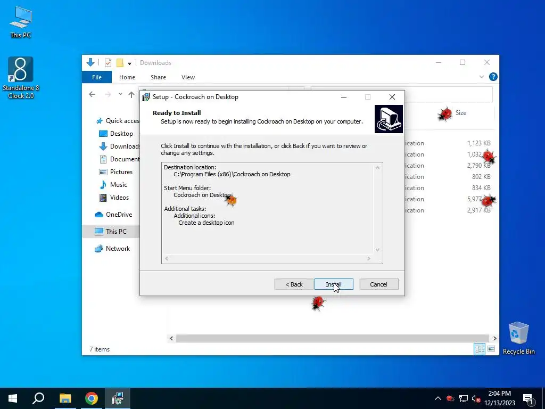Select the file row sized 1,123 KB

tap(449, 143)
